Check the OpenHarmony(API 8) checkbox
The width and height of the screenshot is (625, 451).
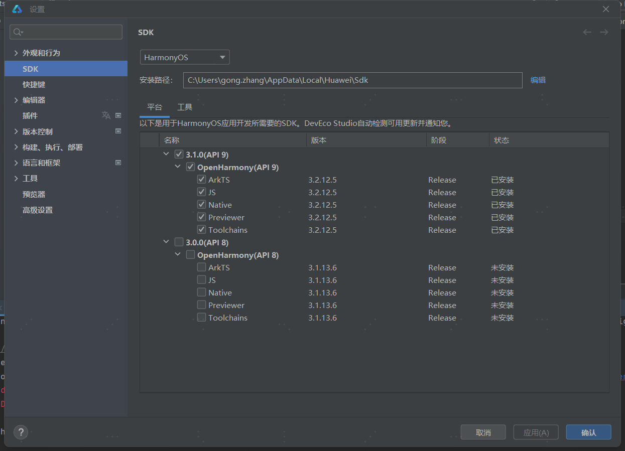[190, 254]
